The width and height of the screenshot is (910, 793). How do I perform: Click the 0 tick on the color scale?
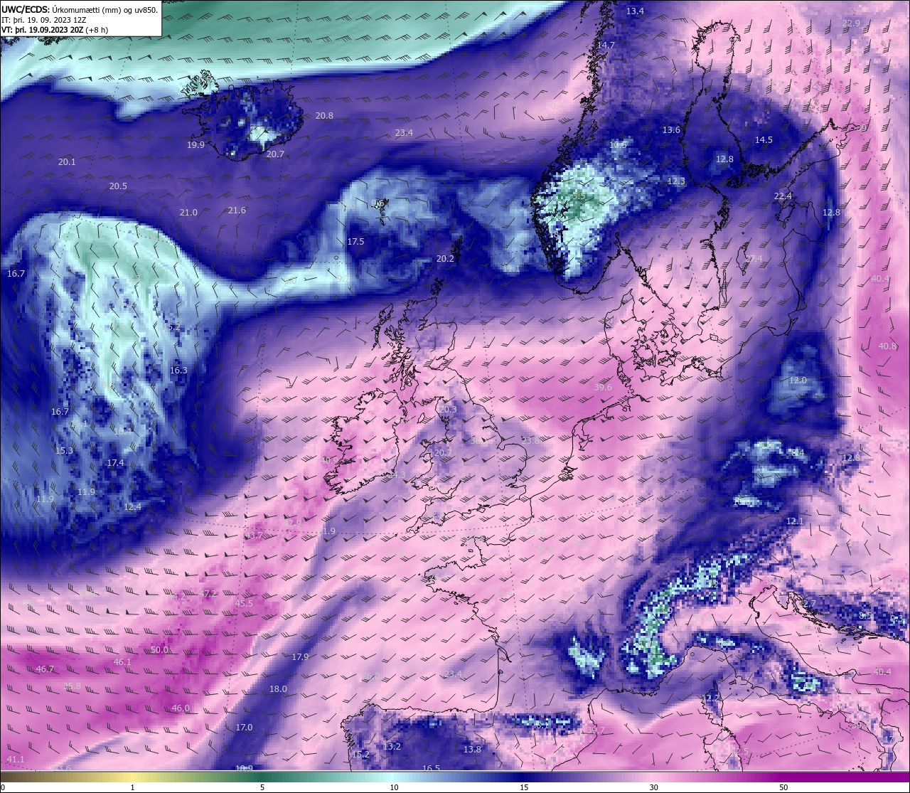coord(3,787)
